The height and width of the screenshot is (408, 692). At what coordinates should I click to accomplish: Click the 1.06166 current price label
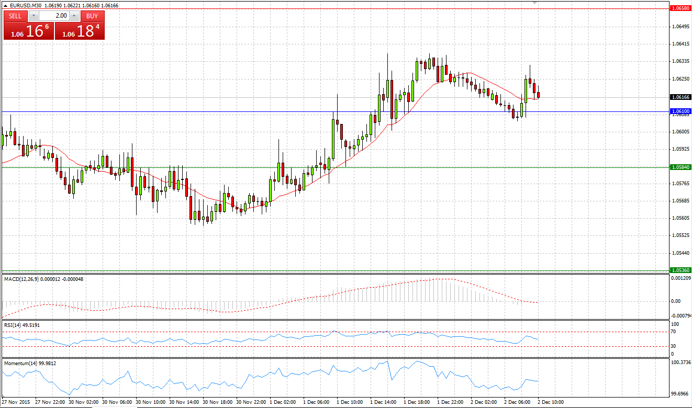click(680, 97)
